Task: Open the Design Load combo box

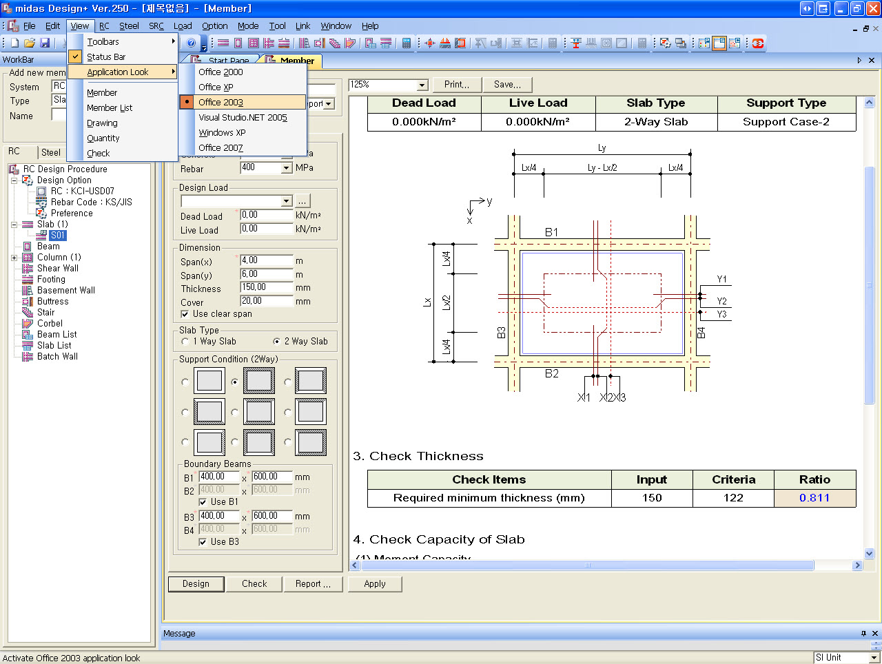Action: pos(237,201)
